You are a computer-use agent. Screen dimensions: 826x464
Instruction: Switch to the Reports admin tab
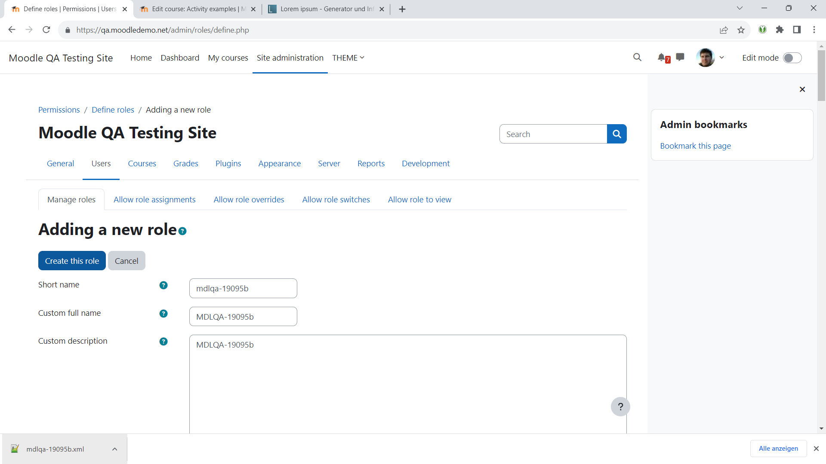(371, 164)
